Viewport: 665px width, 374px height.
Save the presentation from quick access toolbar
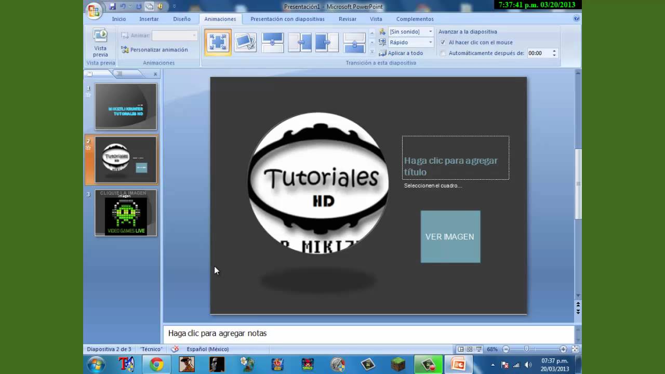point(112,6)
